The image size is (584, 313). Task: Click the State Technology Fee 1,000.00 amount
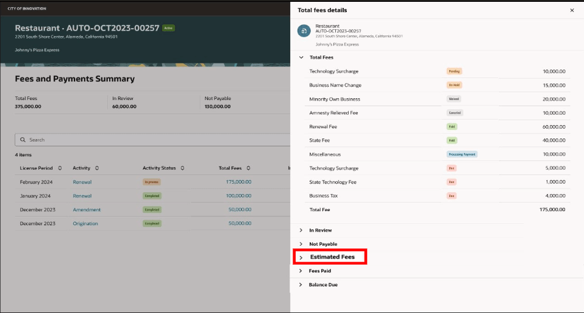click(x=556, y=182)
